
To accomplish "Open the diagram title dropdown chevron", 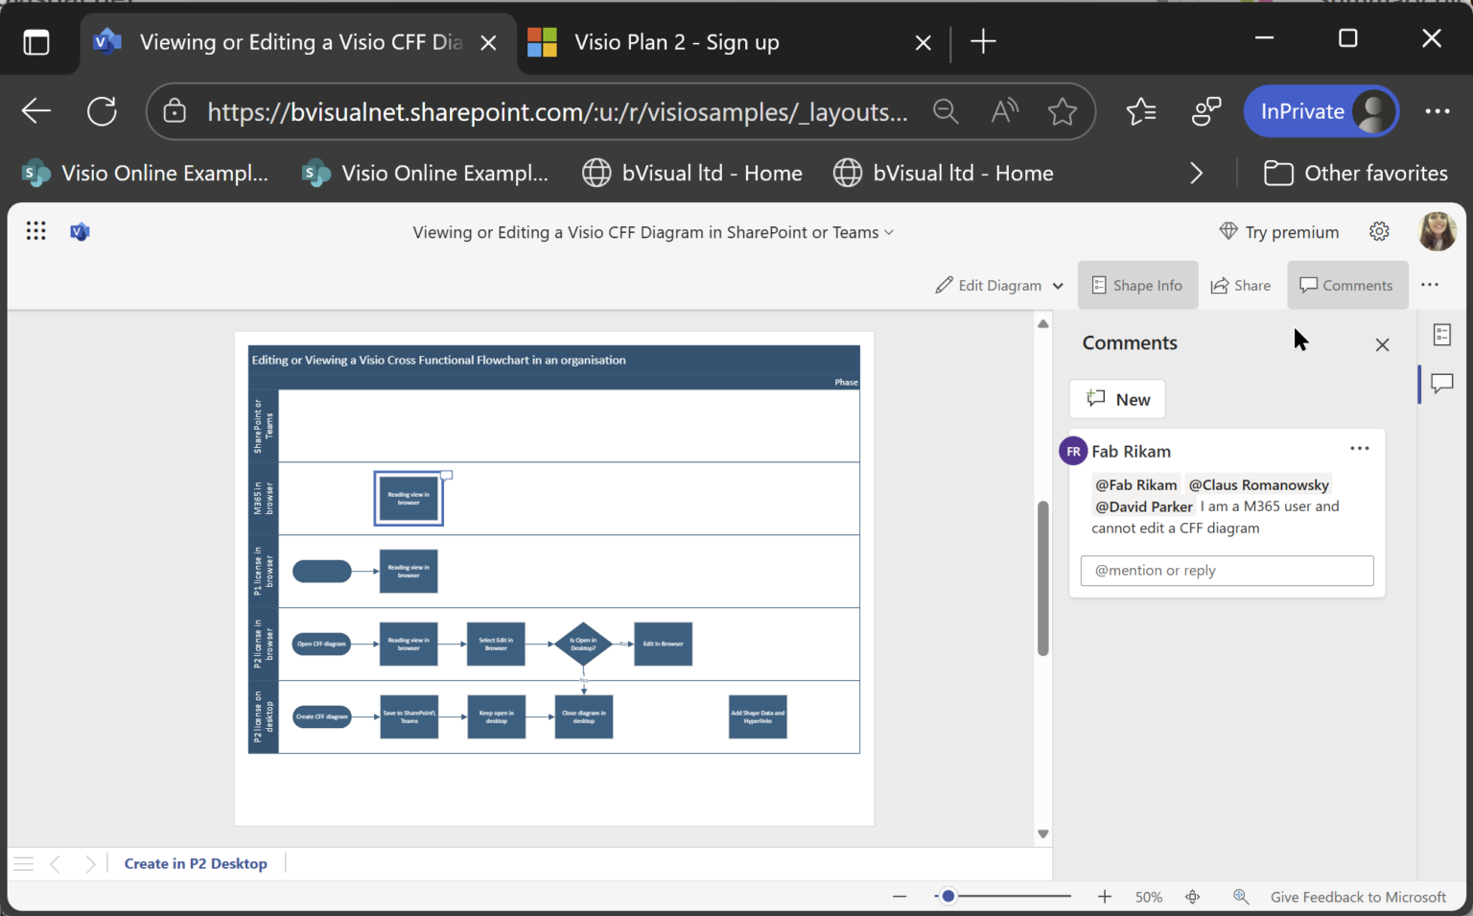I will point(890,232).
